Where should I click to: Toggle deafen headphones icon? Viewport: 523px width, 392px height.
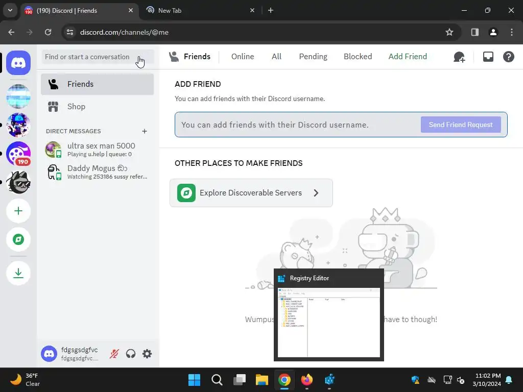[131, 354]
